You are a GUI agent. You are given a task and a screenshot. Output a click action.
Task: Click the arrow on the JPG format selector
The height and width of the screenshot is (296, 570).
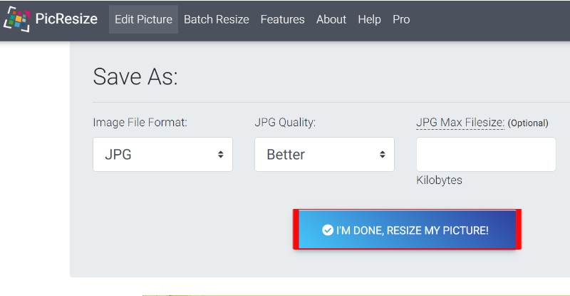(221, 154)
